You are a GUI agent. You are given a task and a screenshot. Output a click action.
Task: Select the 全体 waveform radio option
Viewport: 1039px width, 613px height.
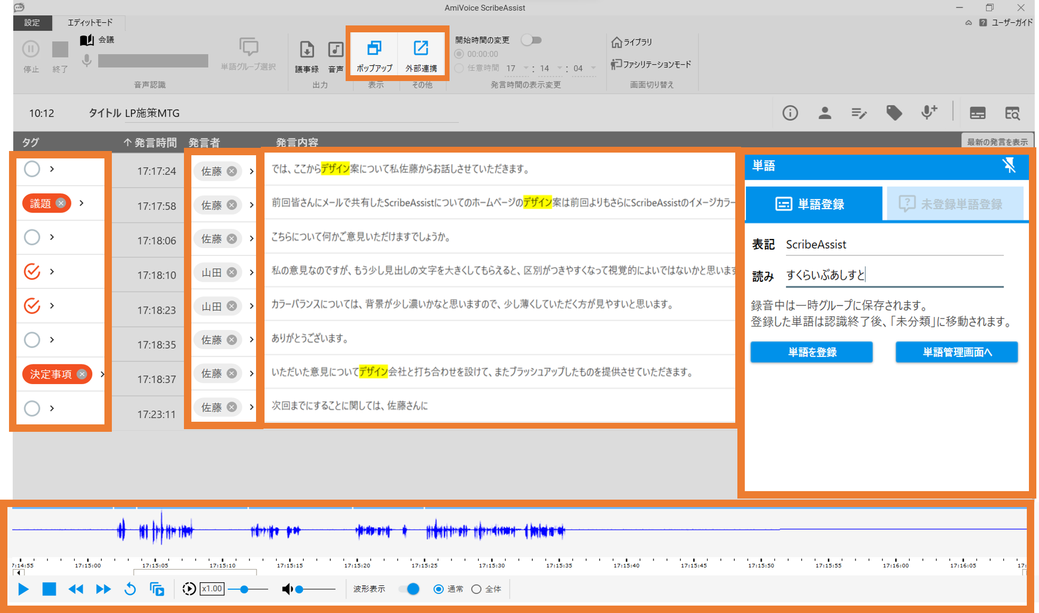coord(477,589)
